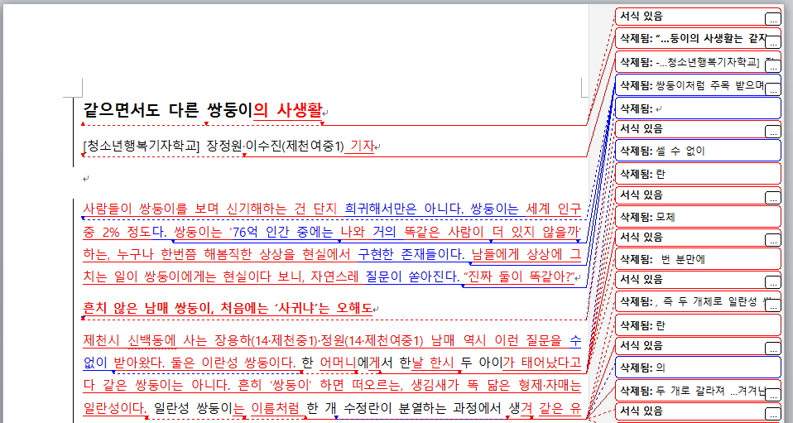The width and height of the screenshot is (793, 423).
Task: Select the '삭제됨: 모체' revision balloon
Action: point(695,216)
